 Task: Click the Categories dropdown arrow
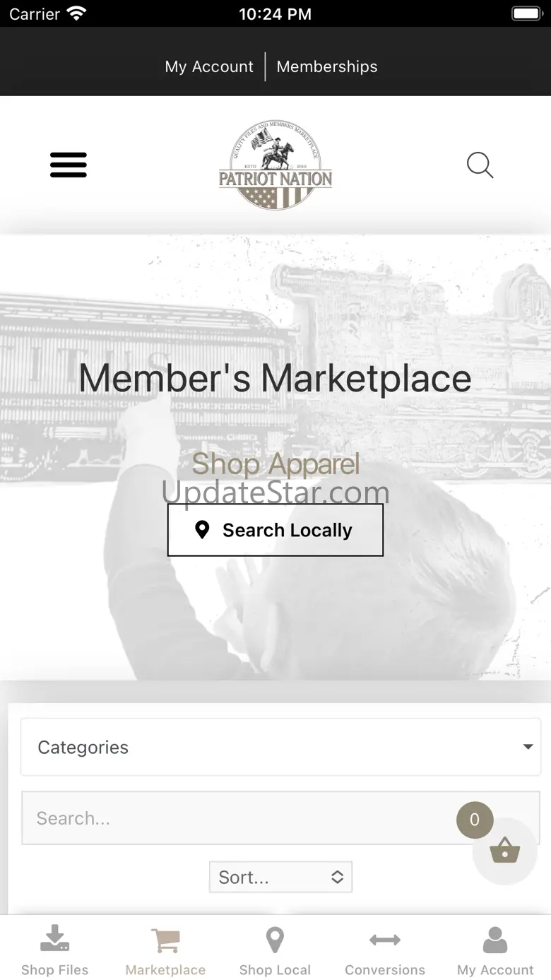point(528,748)
